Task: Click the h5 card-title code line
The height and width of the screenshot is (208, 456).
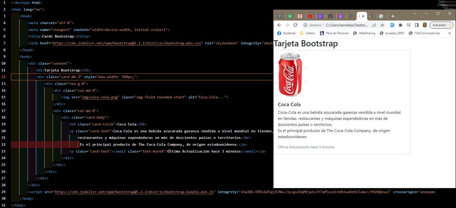Action: click(x=108, y=124)
